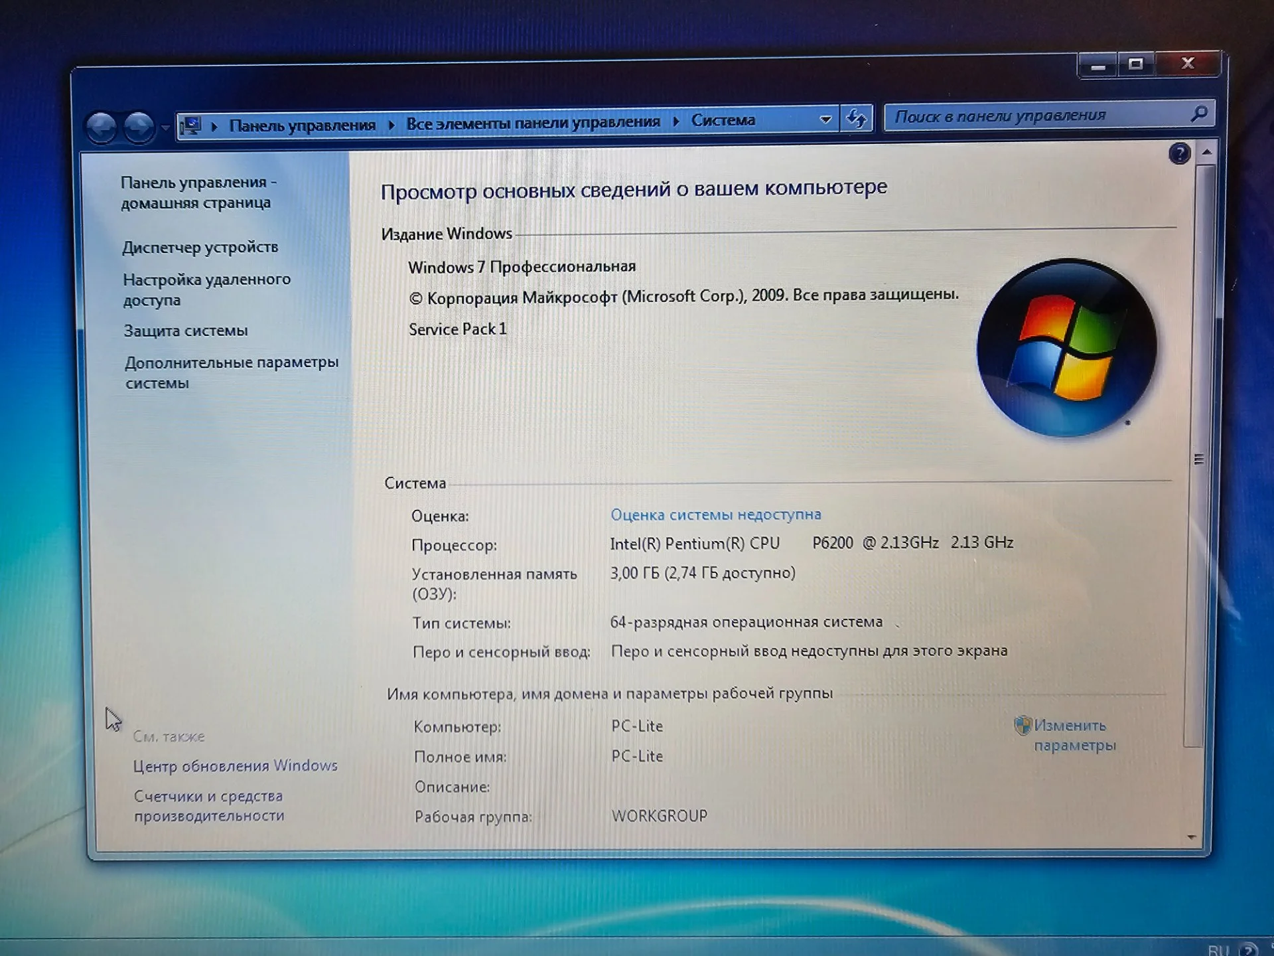The height and width of the screenshot is (956, 1274).
Task: Open 'Панель управления - домашняя страница' link
Action: pyautogui.click(x=198, y=193)
